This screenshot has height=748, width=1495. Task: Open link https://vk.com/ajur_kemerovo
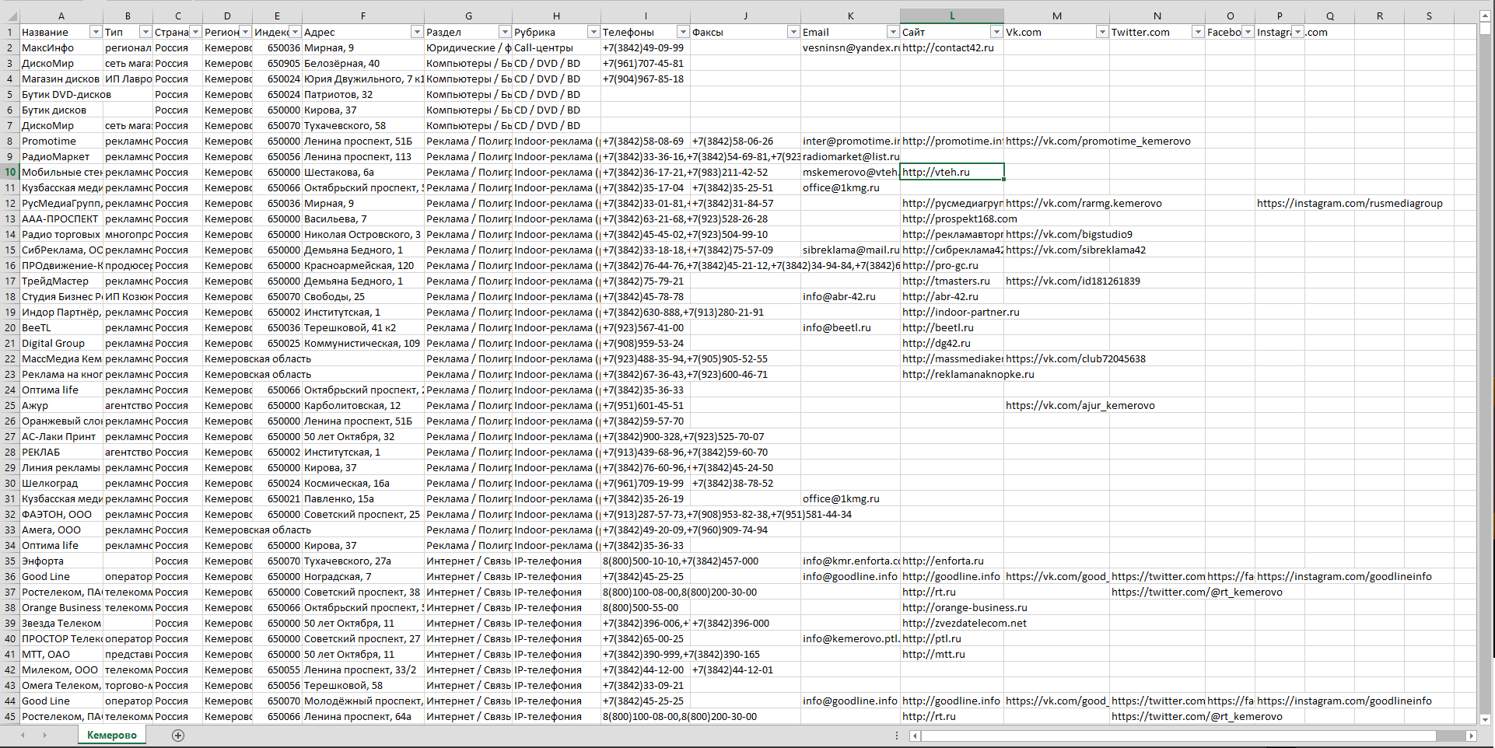click(x=1080, y=405)
